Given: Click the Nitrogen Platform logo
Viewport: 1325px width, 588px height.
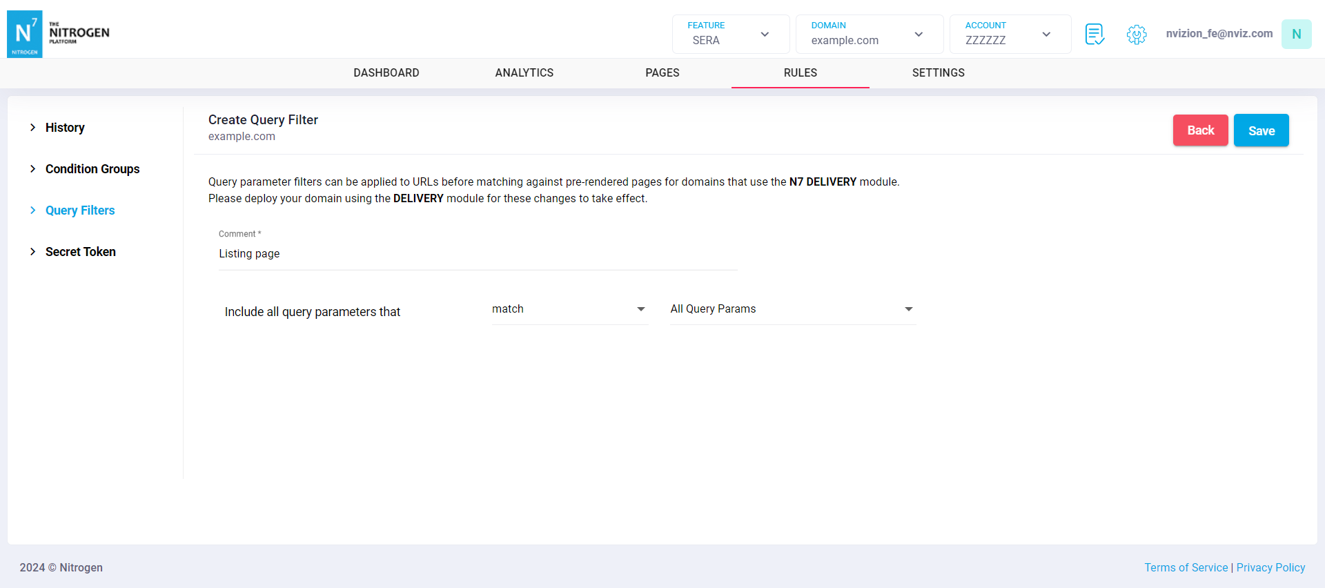Looking at the screenshot, I should (59, 34).
